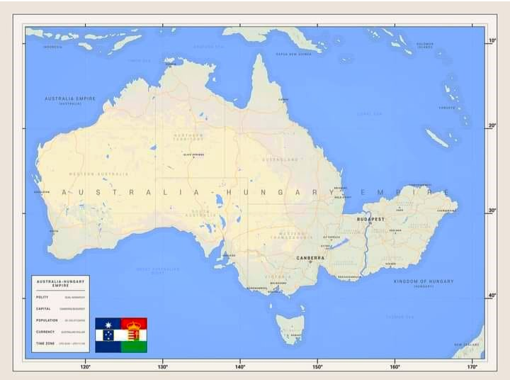The width and height of the screenshot is (510, 380).
Task: Click the INDONESIA label
Action: [52, 47]
